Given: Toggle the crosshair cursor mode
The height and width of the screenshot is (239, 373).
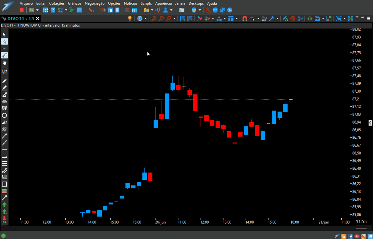Looking at the screenshot, I should (5, 41).
